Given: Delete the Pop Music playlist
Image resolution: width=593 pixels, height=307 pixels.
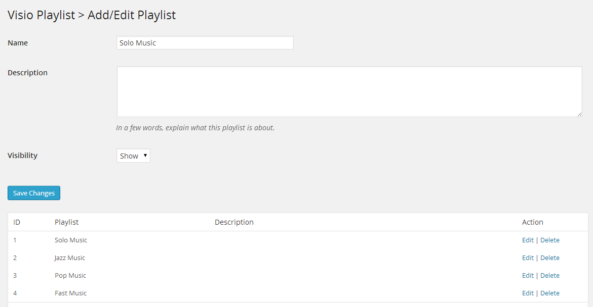Looking at the screenshot, I should [x=549, y=275].
